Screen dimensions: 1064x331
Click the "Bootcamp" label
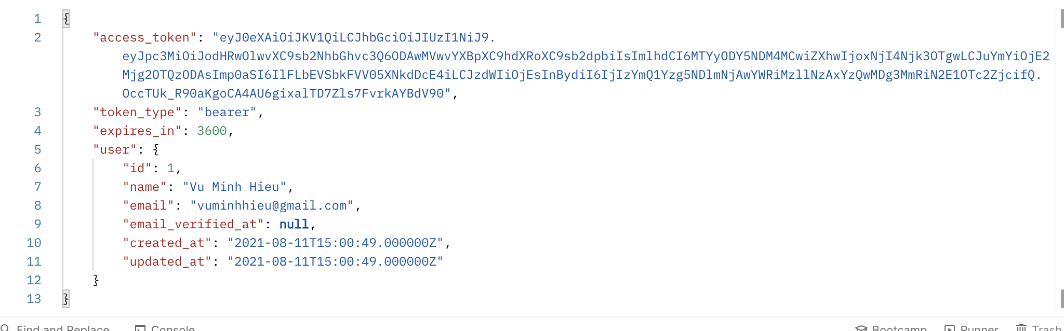[899, 328]
